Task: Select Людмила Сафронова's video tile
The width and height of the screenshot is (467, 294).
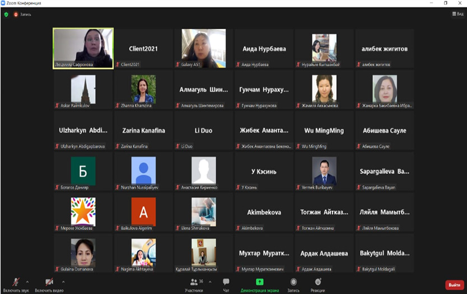Action: 83,48
